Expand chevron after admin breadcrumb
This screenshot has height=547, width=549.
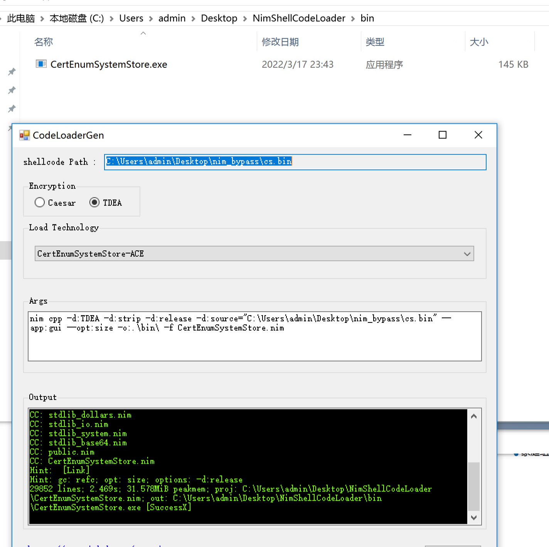pos(193,19)
